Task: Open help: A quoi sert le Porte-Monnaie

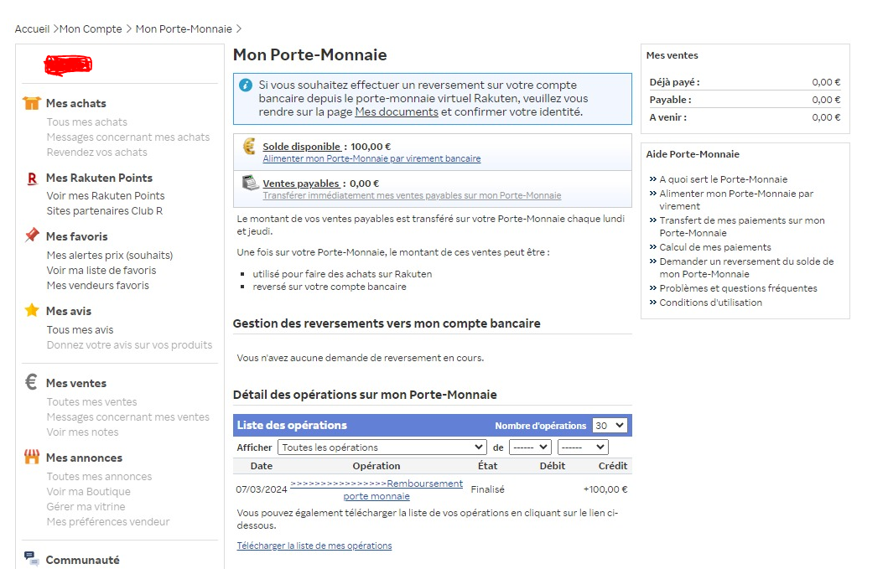Action: (723, 179)
